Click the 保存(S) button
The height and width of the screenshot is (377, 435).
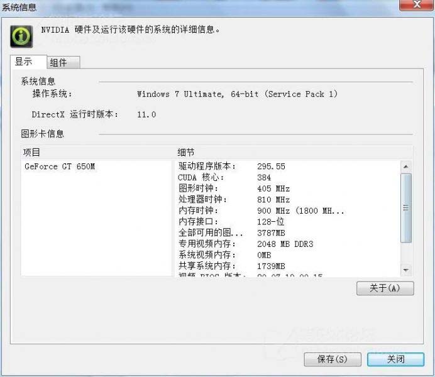(x=333, y=359)
